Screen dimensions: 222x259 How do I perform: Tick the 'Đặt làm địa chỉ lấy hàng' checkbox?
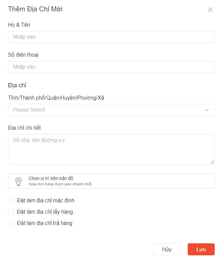(11, 212)
